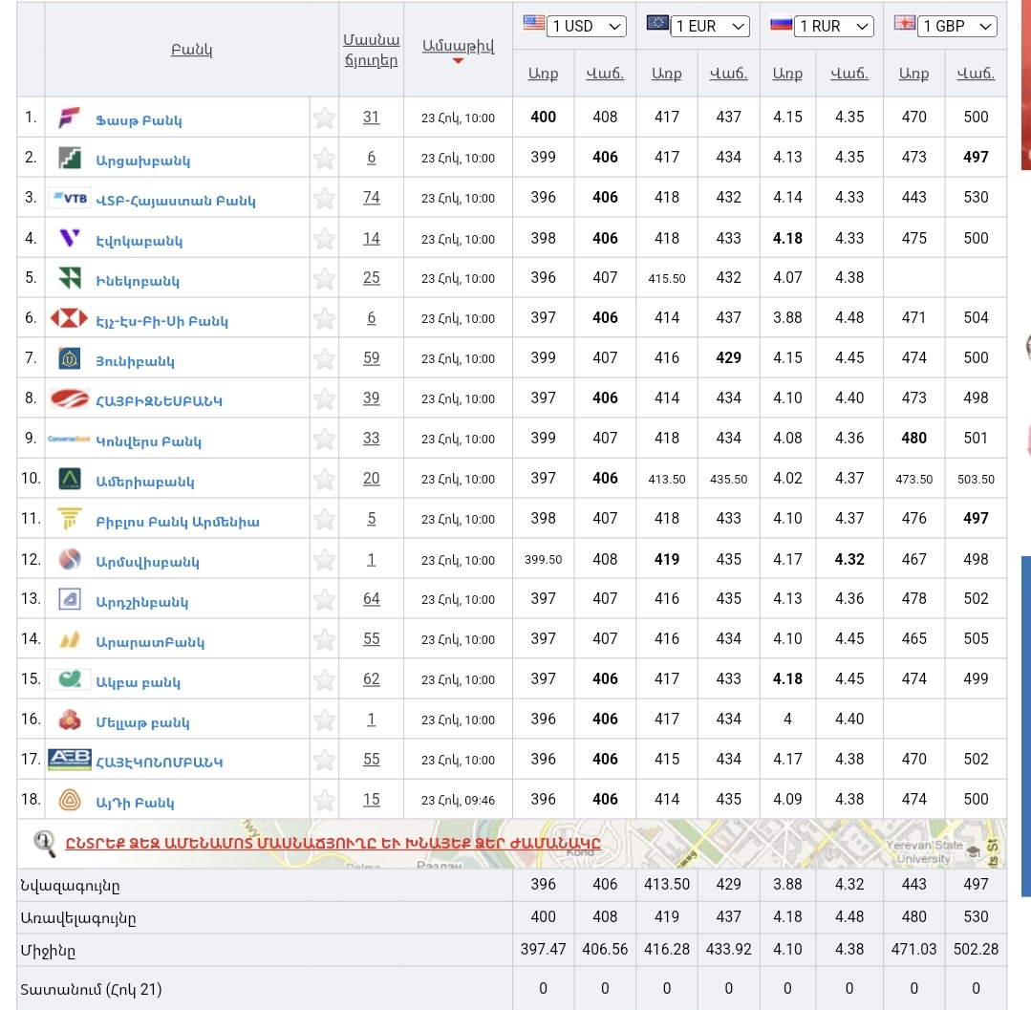
Task: Open branches count 31 link
Action: point(372,117)
